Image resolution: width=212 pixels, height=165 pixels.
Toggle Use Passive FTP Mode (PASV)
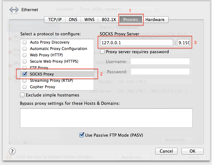tap(82, 135)
